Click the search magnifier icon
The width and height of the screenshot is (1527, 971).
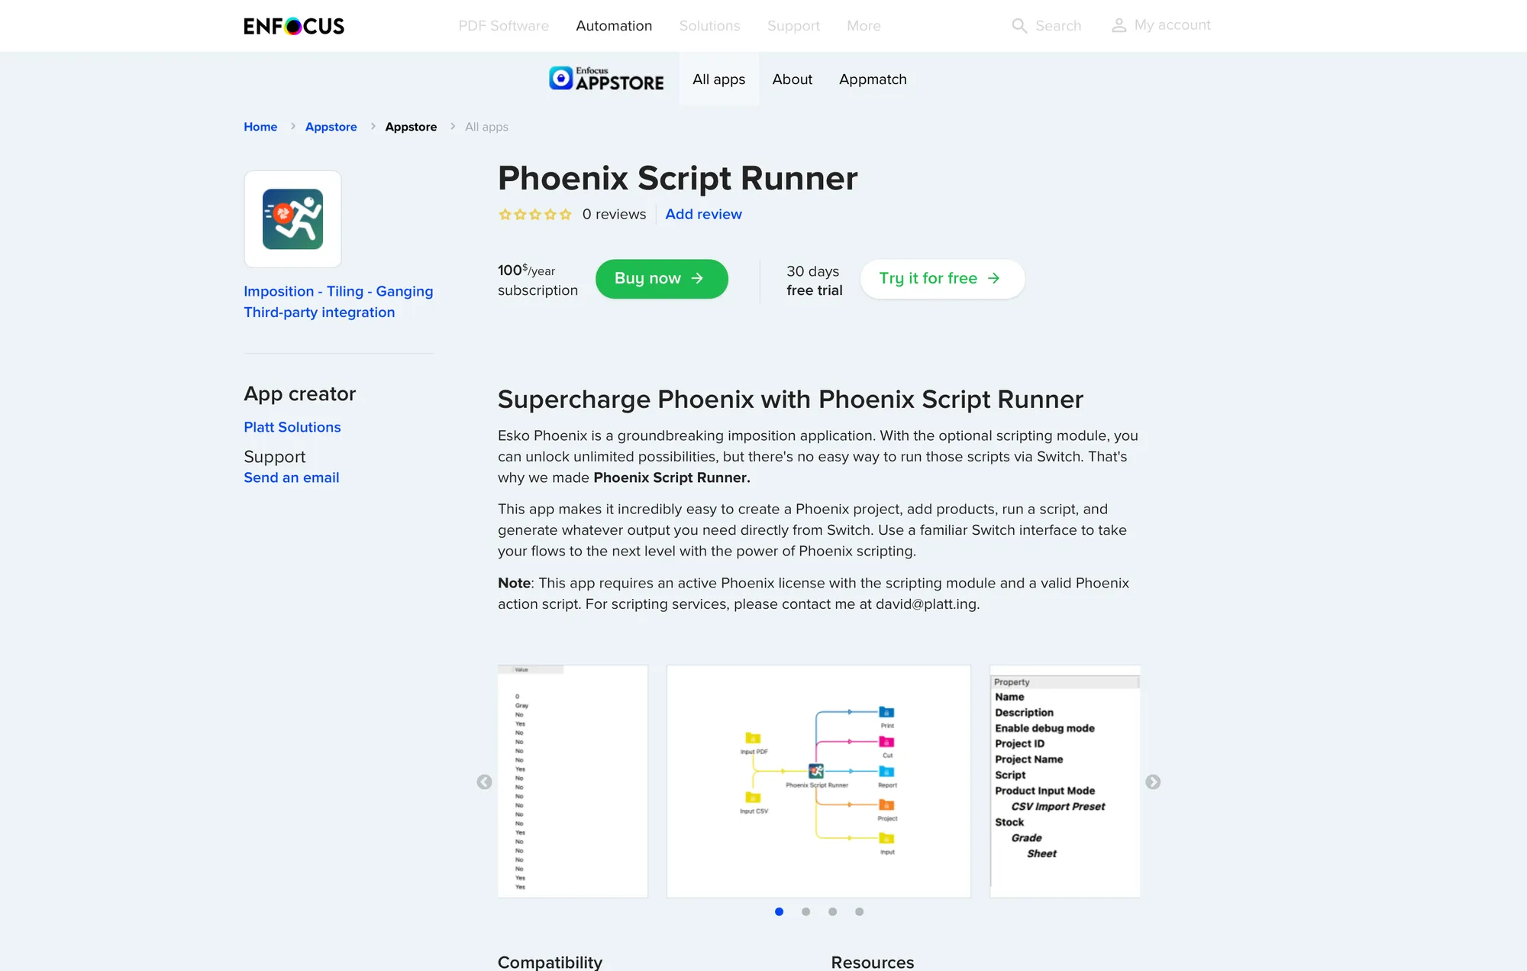(1019, 26)
